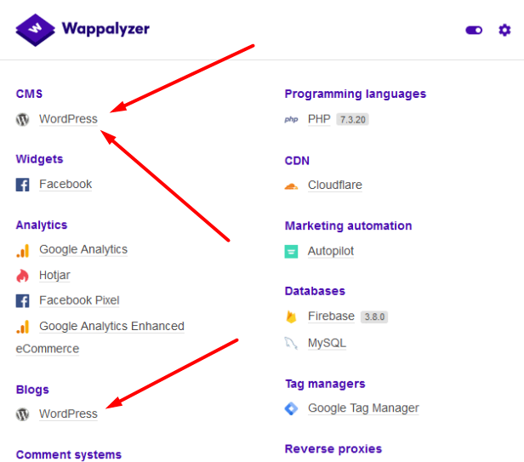Select the Reverse proxies category heading
This screenshot has height=462, width=524.
pos(333,448)
